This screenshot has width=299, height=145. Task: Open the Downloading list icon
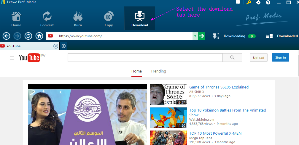(x=216, y=36)
